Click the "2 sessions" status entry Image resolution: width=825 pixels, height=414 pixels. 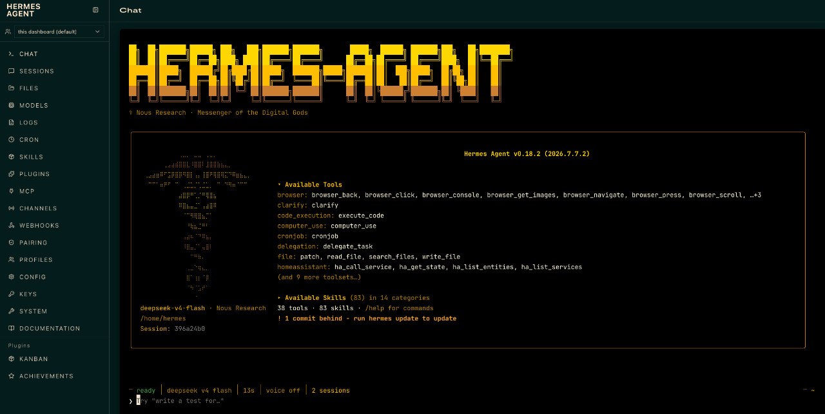(330, 391)
